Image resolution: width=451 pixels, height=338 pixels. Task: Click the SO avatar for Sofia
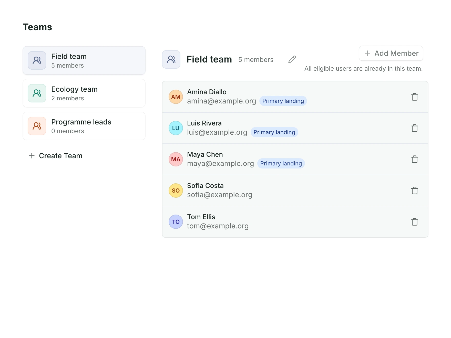click(x=176, y=191)
